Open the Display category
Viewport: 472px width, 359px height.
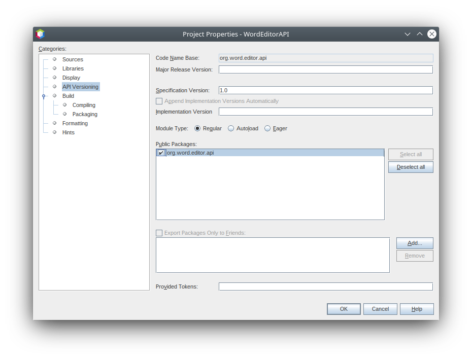tap(71, 78)
